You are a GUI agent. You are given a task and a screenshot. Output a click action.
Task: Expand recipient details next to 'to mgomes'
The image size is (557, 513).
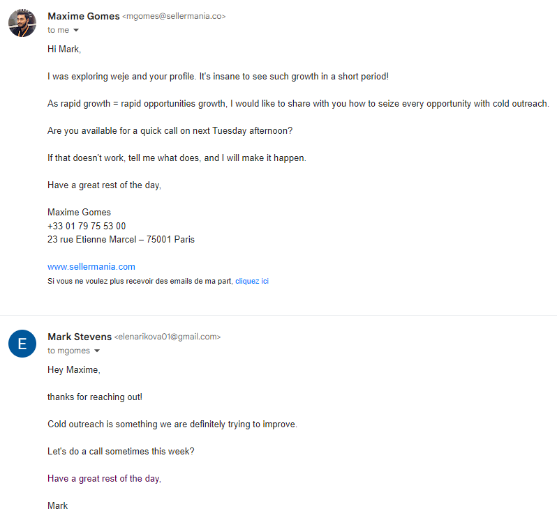click(97, 351)
